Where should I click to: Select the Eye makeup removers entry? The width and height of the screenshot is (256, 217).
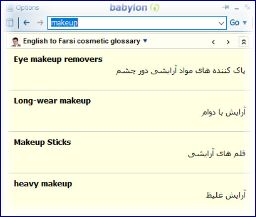[58, 59]
